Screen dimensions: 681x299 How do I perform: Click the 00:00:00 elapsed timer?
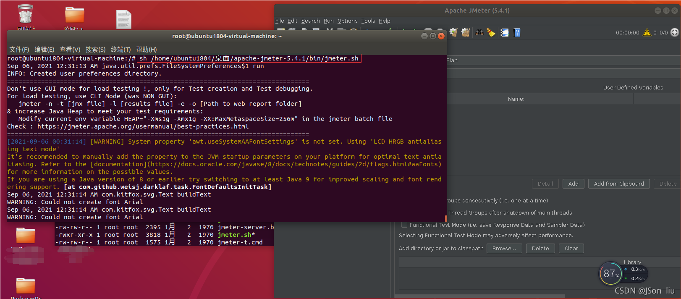[x=627, y=32]
